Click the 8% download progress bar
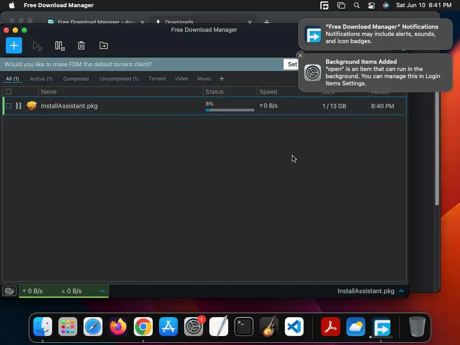Screen dimensions: 460x345 coord(230,110)
